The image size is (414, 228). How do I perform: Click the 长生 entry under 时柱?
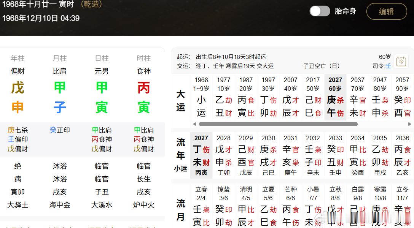(143, 179)
